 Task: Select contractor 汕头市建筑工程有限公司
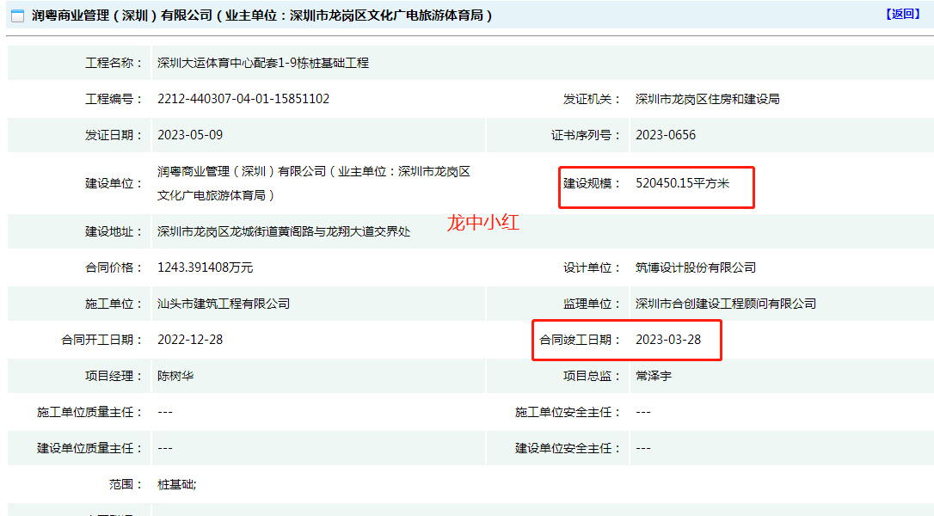[x=224, y=304]
